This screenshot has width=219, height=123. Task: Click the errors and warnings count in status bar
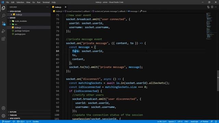(21, 122)
